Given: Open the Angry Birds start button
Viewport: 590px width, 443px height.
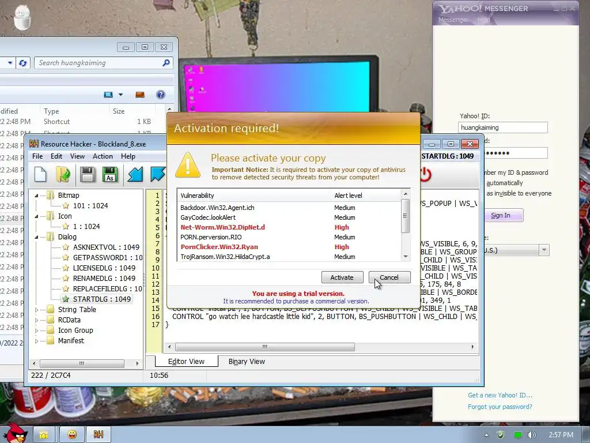Looking at the screenshot, I should [14, 433].
